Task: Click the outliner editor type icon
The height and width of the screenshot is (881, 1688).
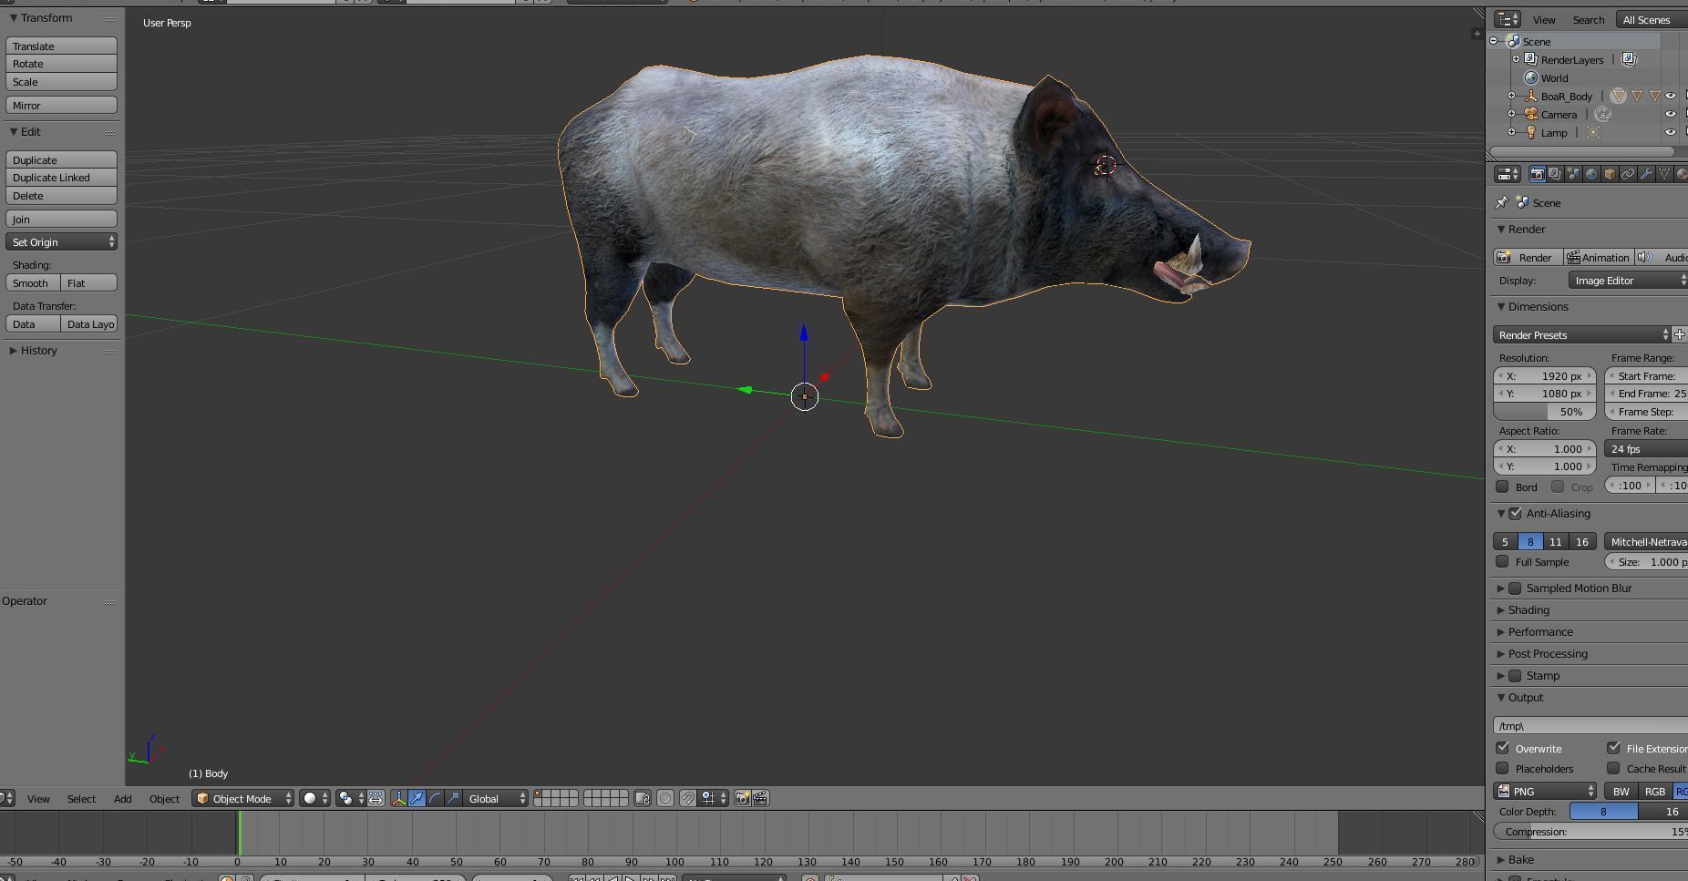Action: click(1508, 19)
